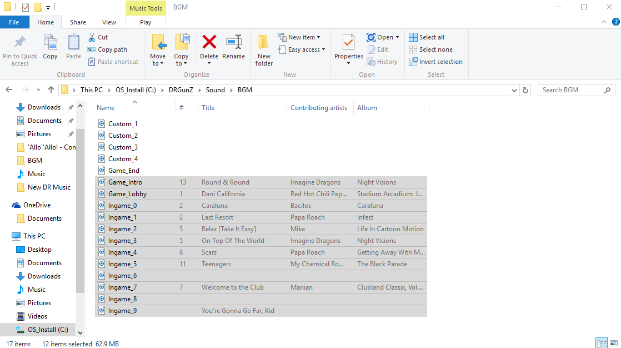621x348 pixels.
Task: Select OneDrive in navigation pane
Action: 37,205
